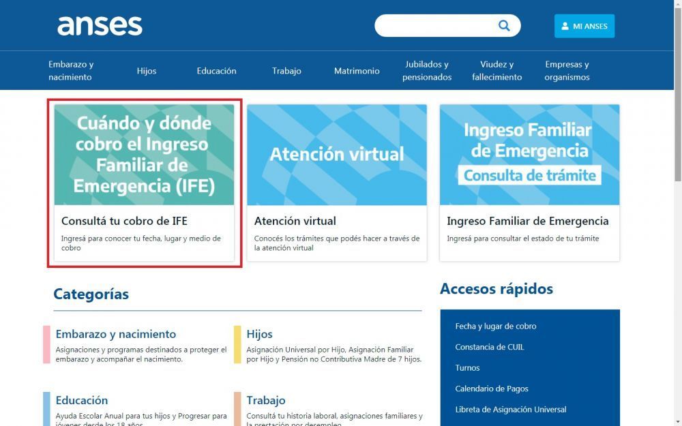Open the Educación category
Screen dimensions: 682x426
(x=82, y=400)
